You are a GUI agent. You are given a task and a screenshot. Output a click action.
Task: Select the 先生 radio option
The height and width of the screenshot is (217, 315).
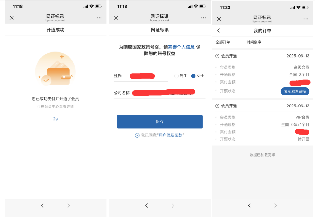click(x=177, y=76)
